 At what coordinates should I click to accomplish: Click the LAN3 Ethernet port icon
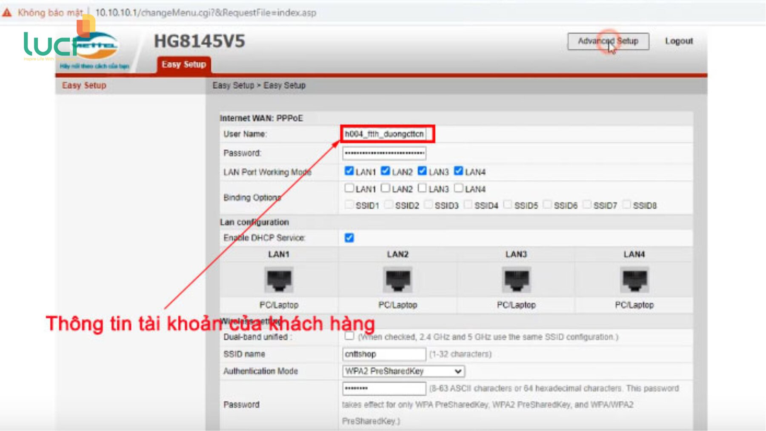516,280
